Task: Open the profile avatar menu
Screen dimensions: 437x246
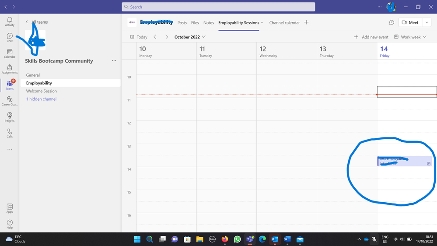Action: [391, 7]
